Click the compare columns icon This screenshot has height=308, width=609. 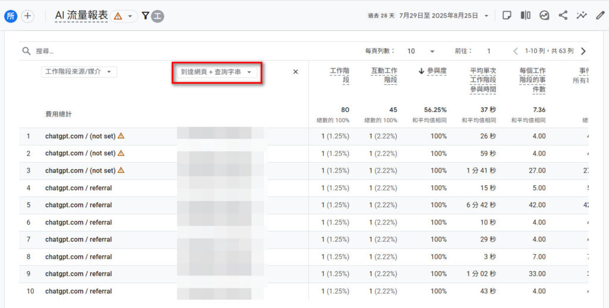coord(525,16)
